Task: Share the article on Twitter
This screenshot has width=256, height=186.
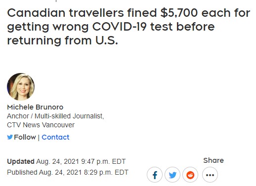Action: 172,175
